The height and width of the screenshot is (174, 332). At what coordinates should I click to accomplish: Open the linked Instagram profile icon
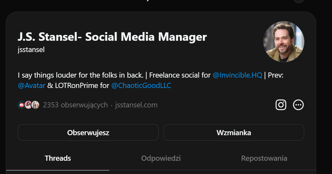pyautogui.click(x=281, y=105)
